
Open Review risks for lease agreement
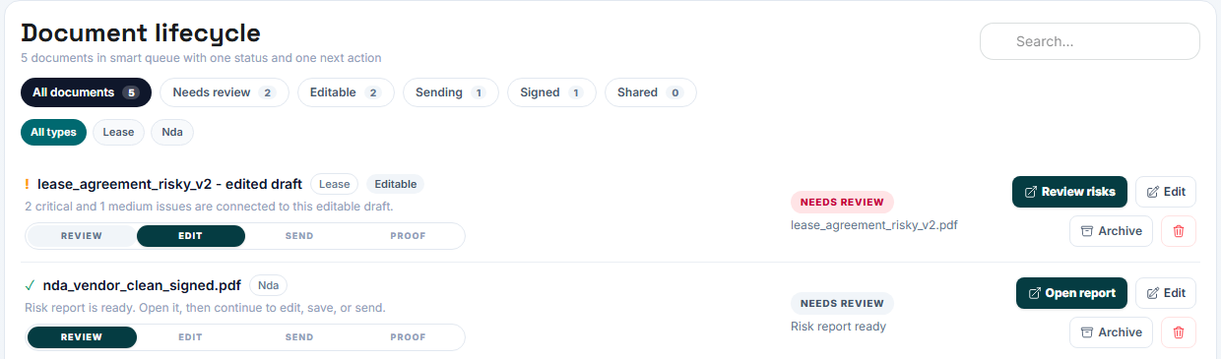pyautogui.click(x=1069, y=192)
